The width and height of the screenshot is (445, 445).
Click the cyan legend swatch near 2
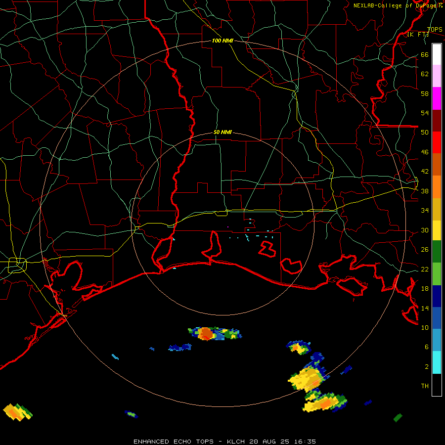pos(437,362)
